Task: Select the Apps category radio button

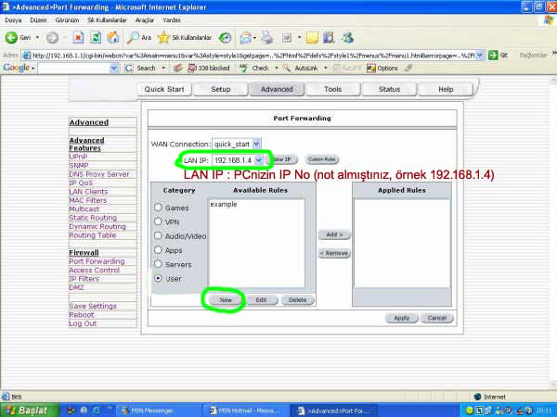Action: coord(158,250)
